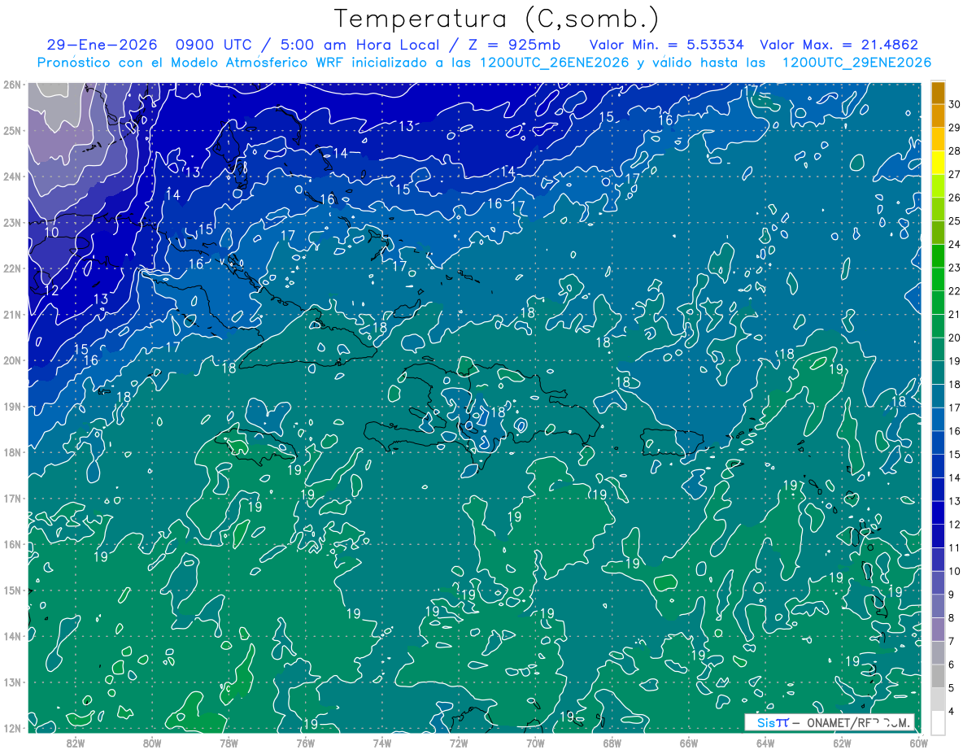Click the longitude label "62W"

(842, 742)
